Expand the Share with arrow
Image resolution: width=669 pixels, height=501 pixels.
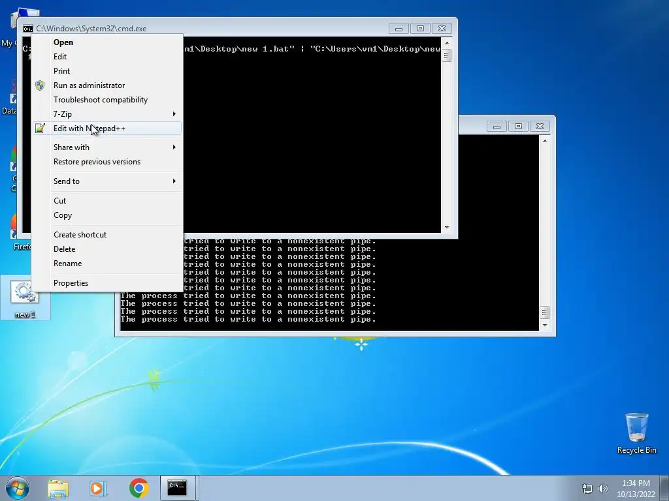[174, 147]
